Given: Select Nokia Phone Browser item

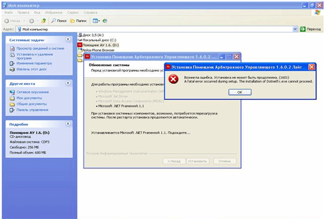Looking at the screenshot, I should point(96,50).
